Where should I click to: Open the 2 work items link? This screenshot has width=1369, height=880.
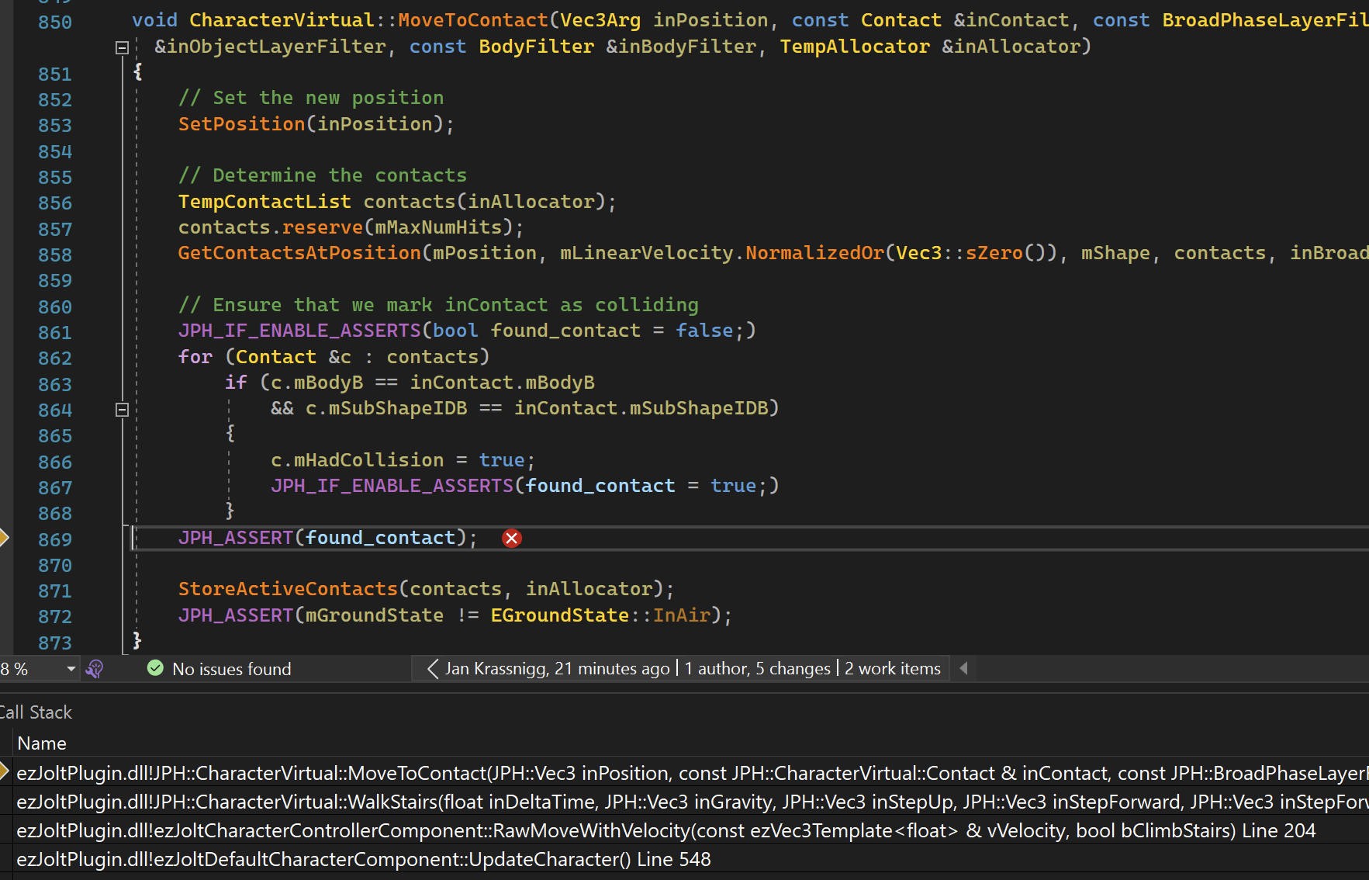(x=893, y=669)
